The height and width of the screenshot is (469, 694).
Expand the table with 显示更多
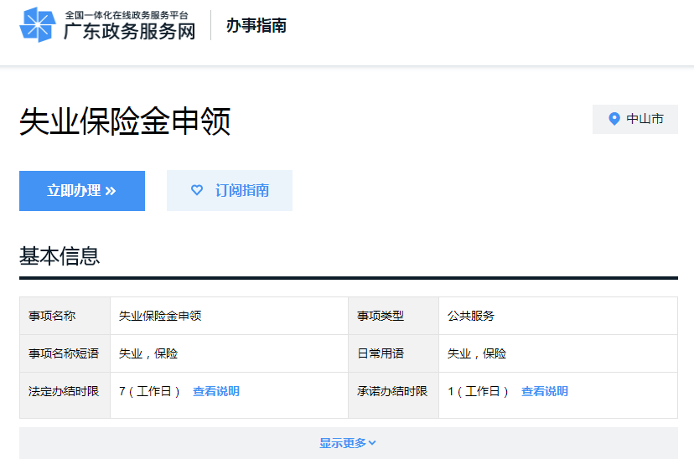click(349, 443)
